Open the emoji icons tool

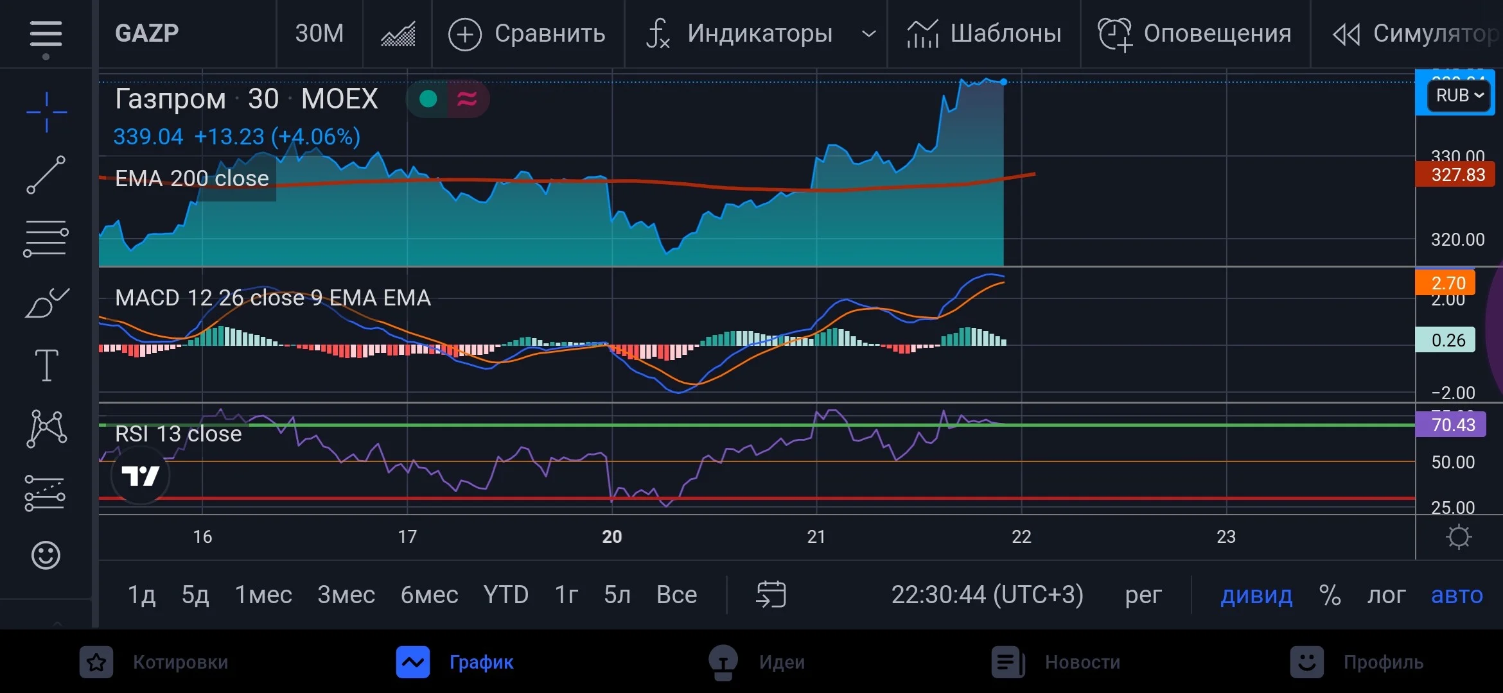click(46, 555)
